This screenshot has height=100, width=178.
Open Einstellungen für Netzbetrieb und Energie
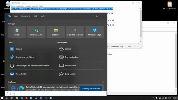31,66
